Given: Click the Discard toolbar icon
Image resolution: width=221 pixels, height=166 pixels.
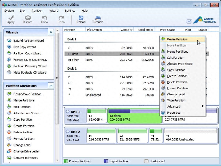Looking at the screenshot, I should coord(27,19).
